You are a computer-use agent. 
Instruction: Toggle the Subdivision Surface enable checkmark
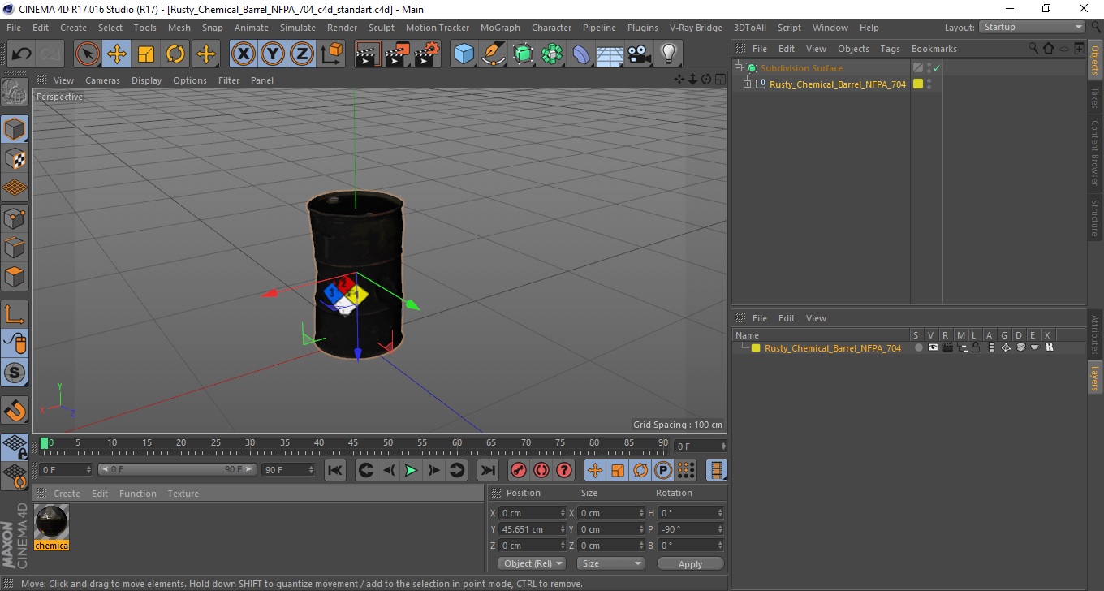936,68
